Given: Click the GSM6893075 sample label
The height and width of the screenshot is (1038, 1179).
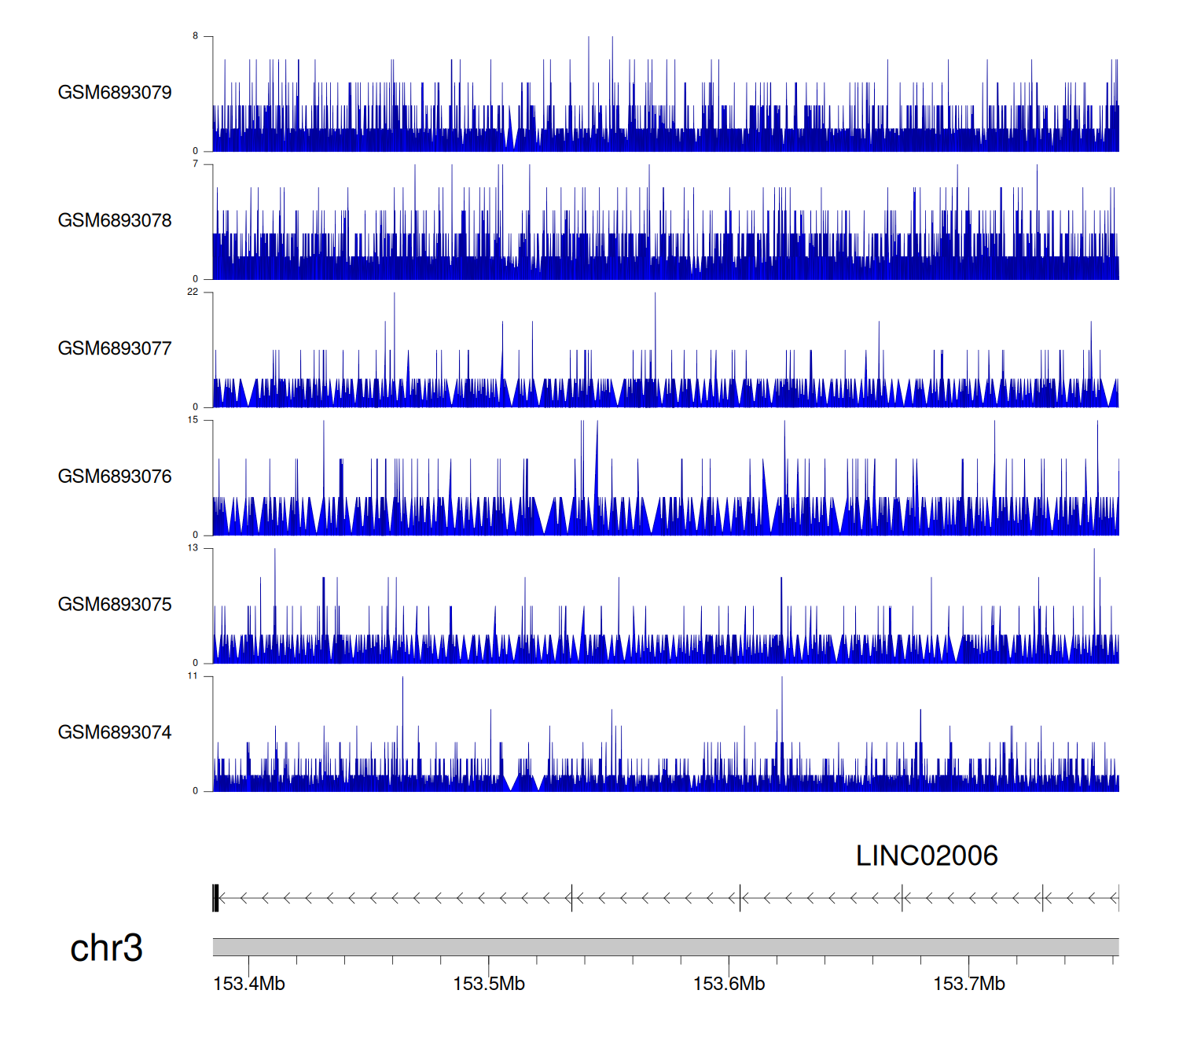Looking at the screenshot, I should (x=115, y=605).
